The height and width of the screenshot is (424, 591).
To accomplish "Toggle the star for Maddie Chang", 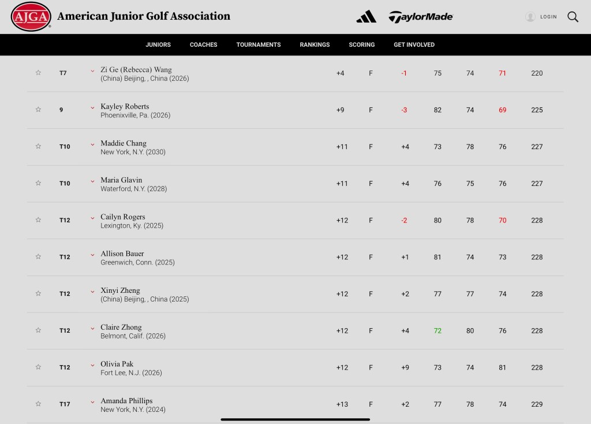I will 39,147.
